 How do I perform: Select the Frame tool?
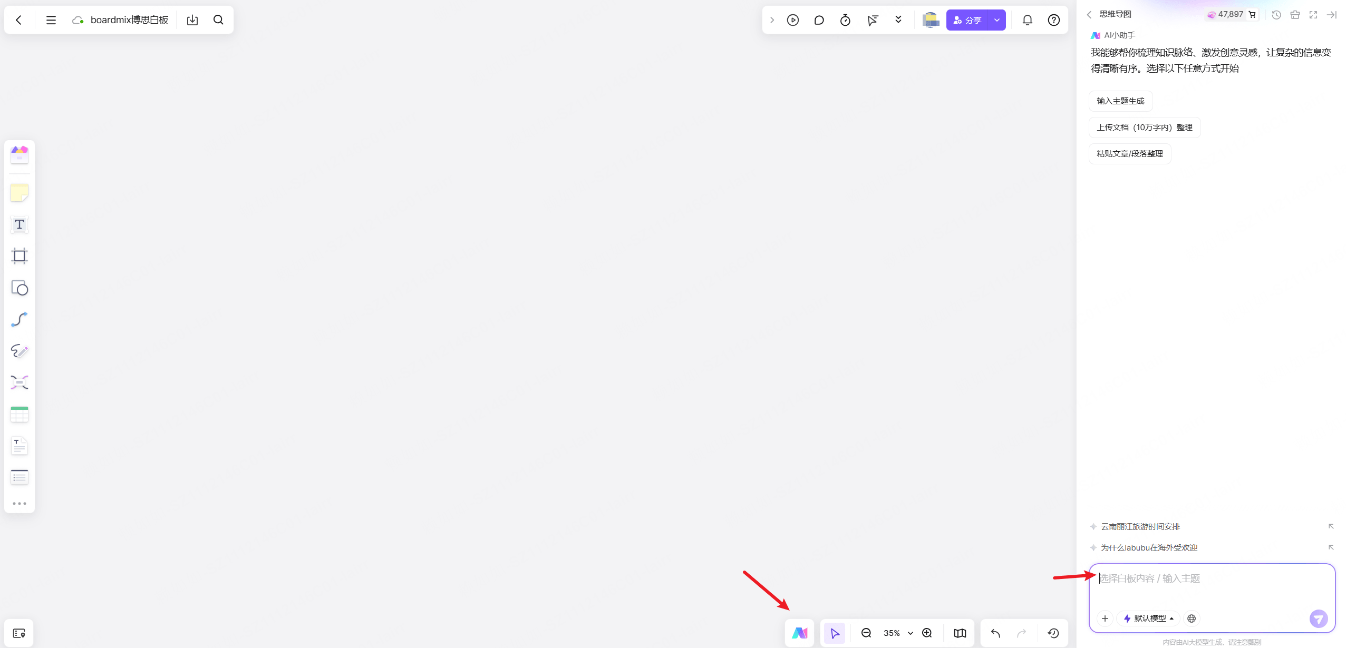[20, 256]
